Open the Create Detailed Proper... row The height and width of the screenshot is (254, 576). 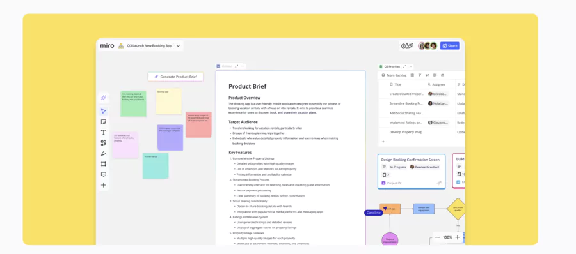406,94
